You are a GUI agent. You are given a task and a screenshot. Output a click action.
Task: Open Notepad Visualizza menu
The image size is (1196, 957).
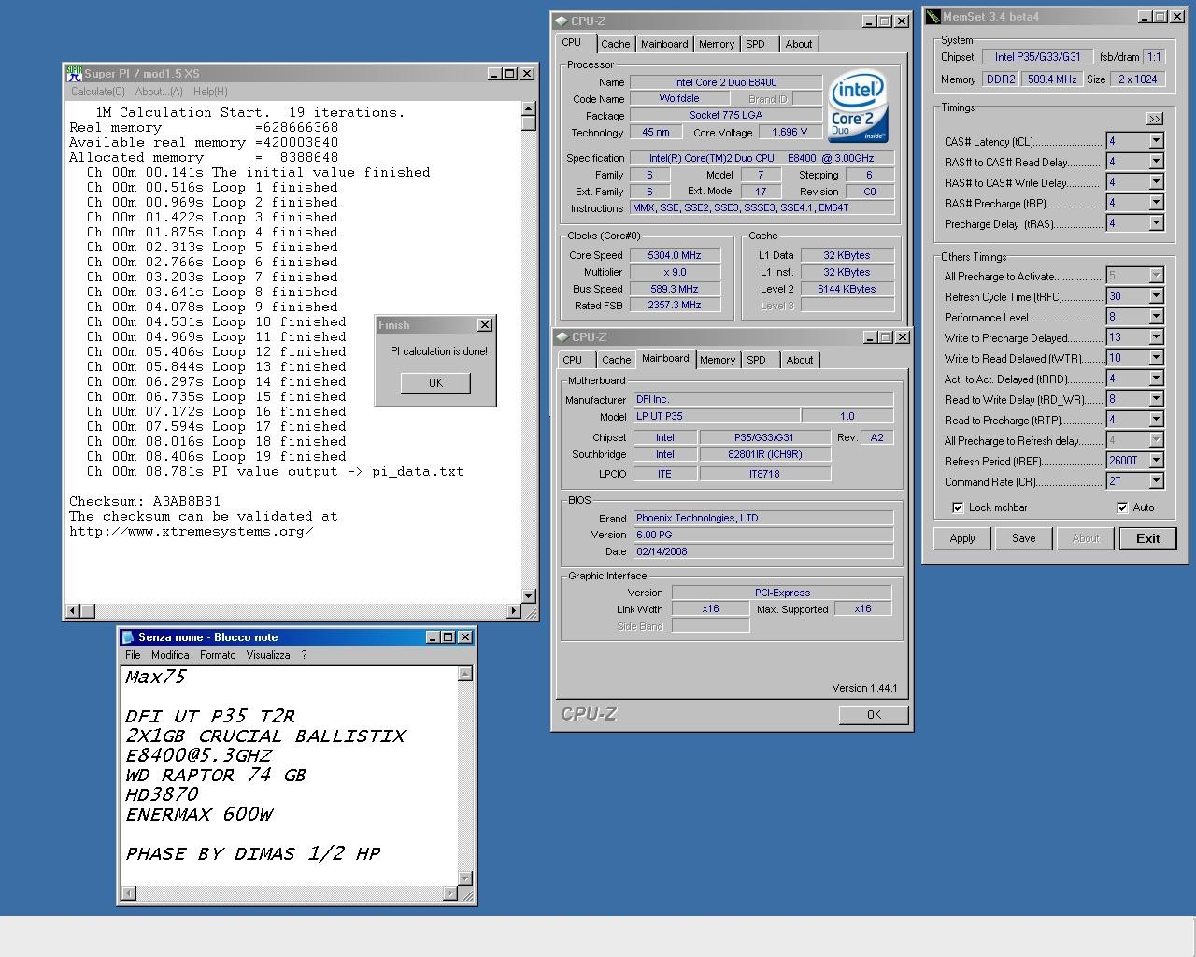pos(268,655)
